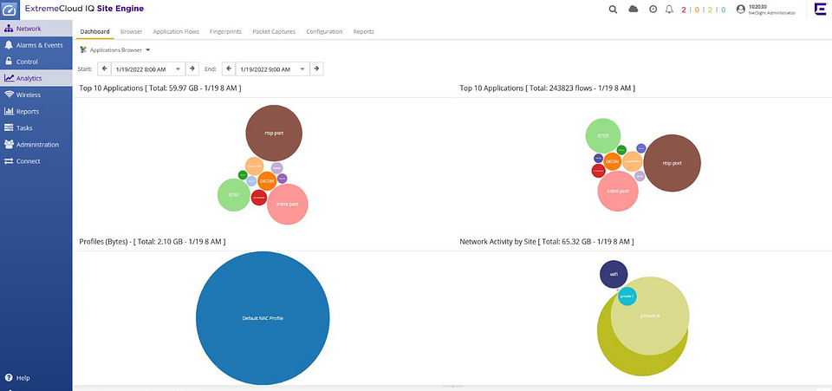Step the Start time back with left arrow
Image resolution: width=832 pixels, height=391 pixels.
(104, 68)
